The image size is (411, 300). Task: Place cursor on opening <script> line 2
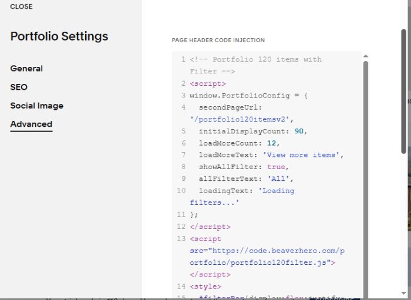(x=208, y=83)
